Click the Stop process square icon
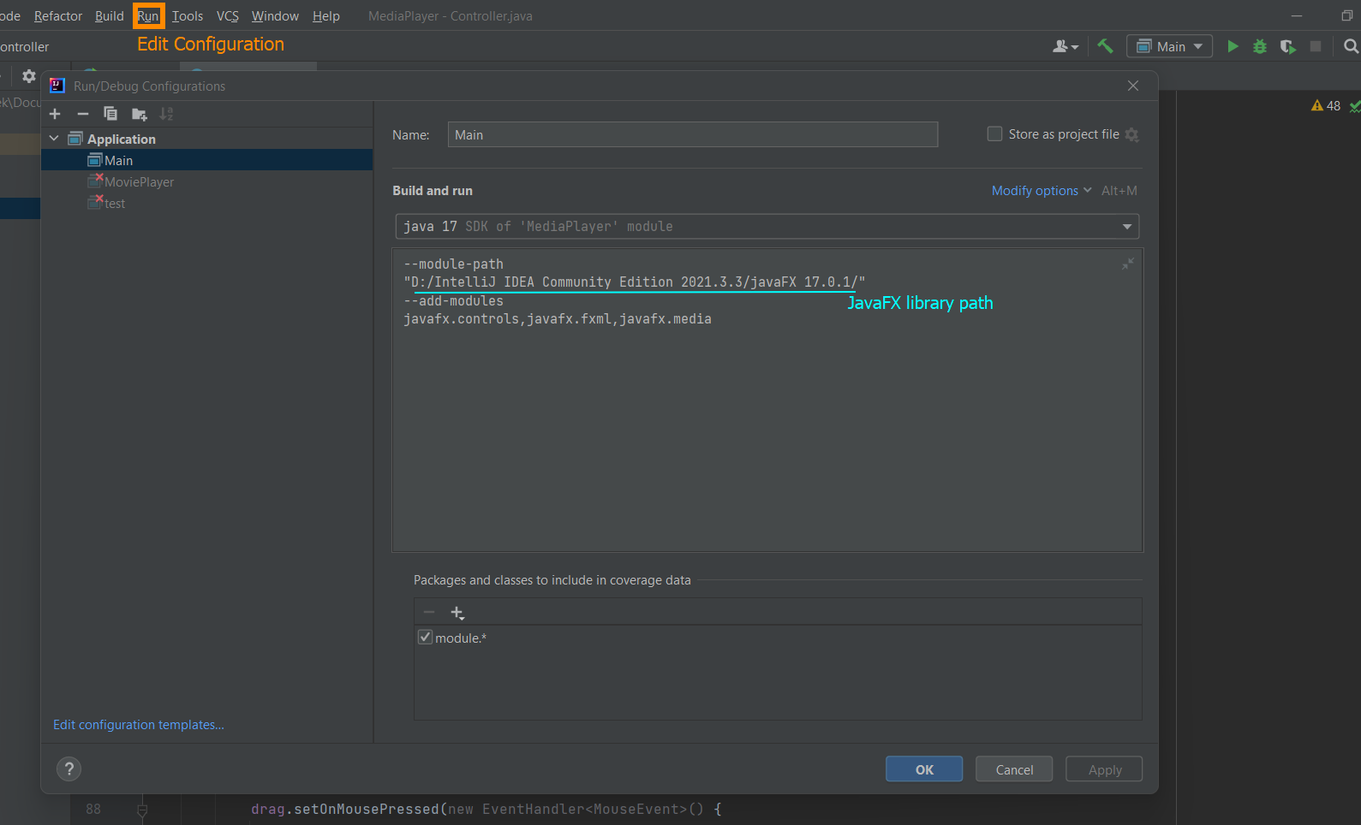The image size is (1361, 825). click(1316, 46)
